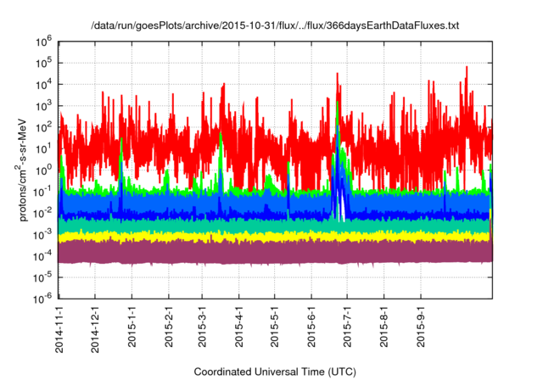Image resolution: width=543 pixels, height=380 pixels.
Task: Click the 2015-3-1 date tick label
Action: coord(202,327)
